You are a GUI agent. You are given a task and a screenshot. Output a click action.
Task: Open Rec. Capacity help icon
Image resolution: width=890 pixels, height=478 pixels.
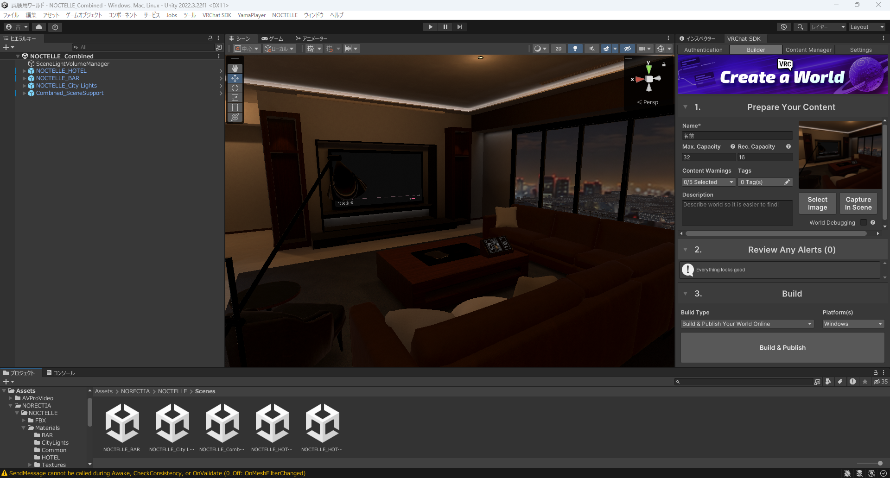tap(788, 146)
